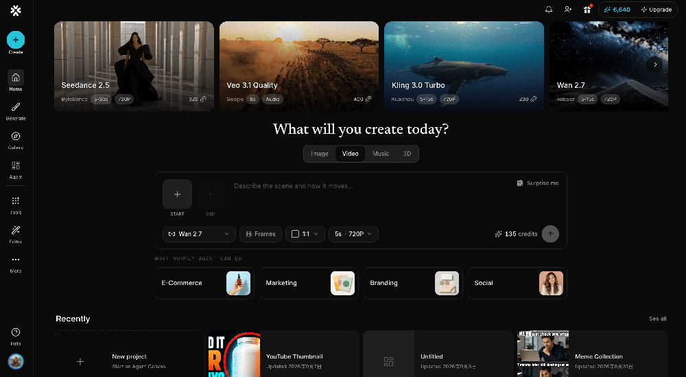Open the 5s 720P duration dropdown
Screen dimensions: 686x377
(x=353, y=233)
